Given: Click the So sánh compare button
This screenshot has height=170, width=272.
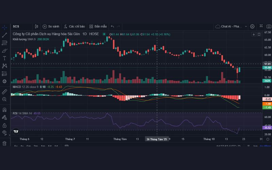Looking at the screenshot, I should [x=51, y=26].
